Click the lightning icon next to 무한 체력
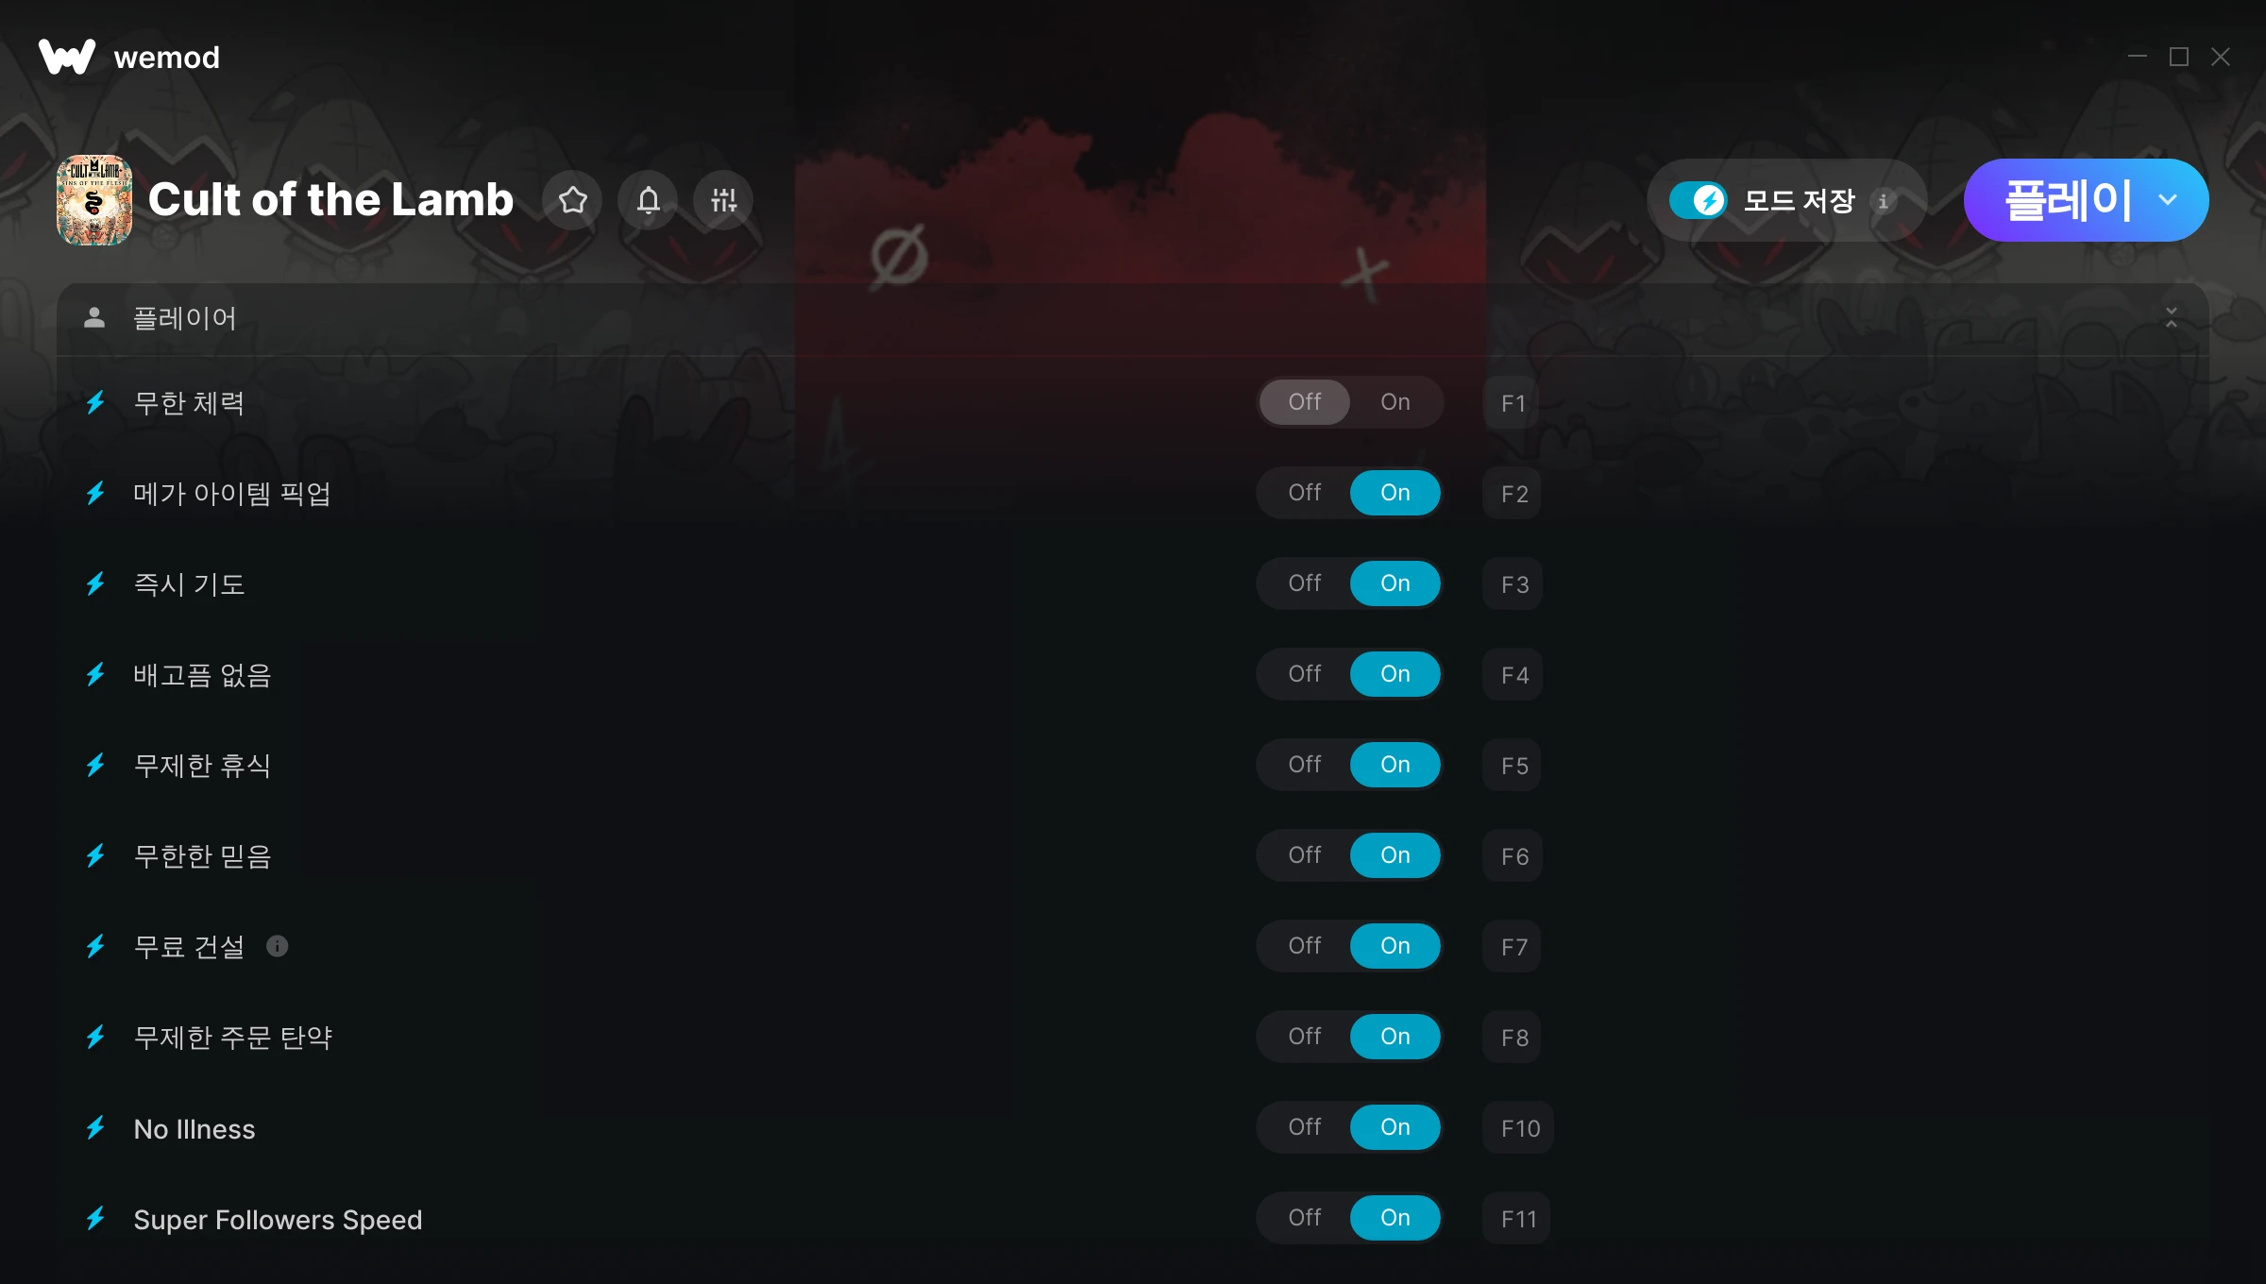This screenshot has height=1284, width=2266. pyautogui.click(x=95, y=403)
